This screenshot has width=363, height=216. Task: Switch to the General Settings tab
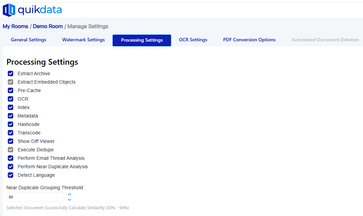pos(28,40)
